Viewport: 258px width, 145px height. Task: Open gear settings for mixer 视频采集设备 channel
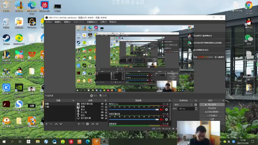pyautogui.click(x=166, y=120)
